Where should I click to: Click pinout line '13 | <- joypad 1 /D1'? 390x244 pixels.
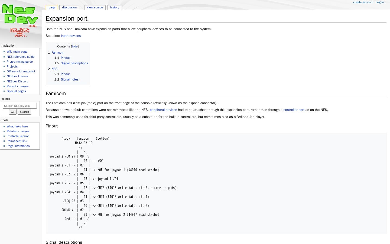point(101,179)
